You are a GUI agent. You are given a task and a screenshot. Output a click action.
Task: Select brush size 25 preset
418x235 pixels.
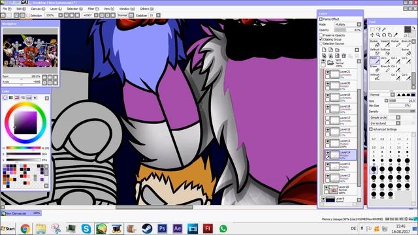tap(374, 169)
